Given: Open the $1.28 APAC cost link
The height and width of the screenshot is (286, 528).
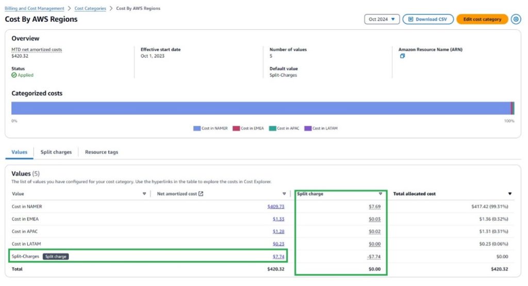Looking at the screenshot, I should coord(278,231).
